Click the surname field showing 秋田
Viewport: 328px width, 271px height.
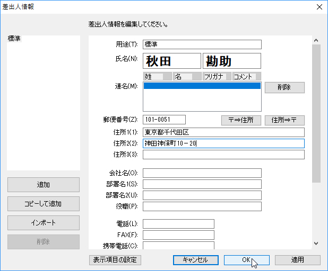(x=172, y=61)
